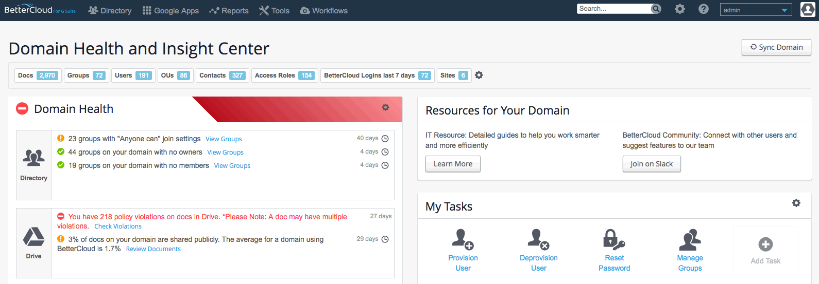Open the Directory menu

coord(110,10)
